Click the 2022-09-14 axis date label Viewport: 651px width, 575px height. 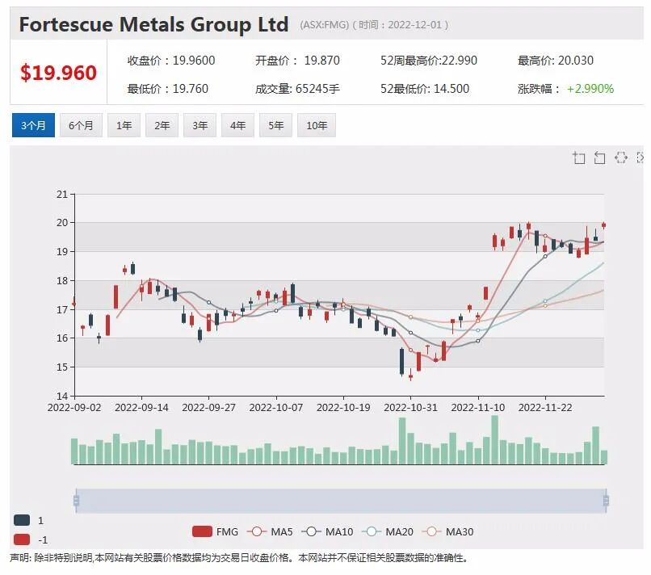tap(141, 408)
